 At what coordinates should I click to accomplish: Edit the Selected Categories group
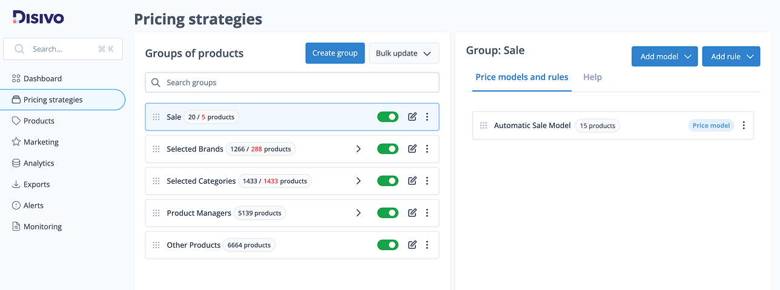coord(412,181)
